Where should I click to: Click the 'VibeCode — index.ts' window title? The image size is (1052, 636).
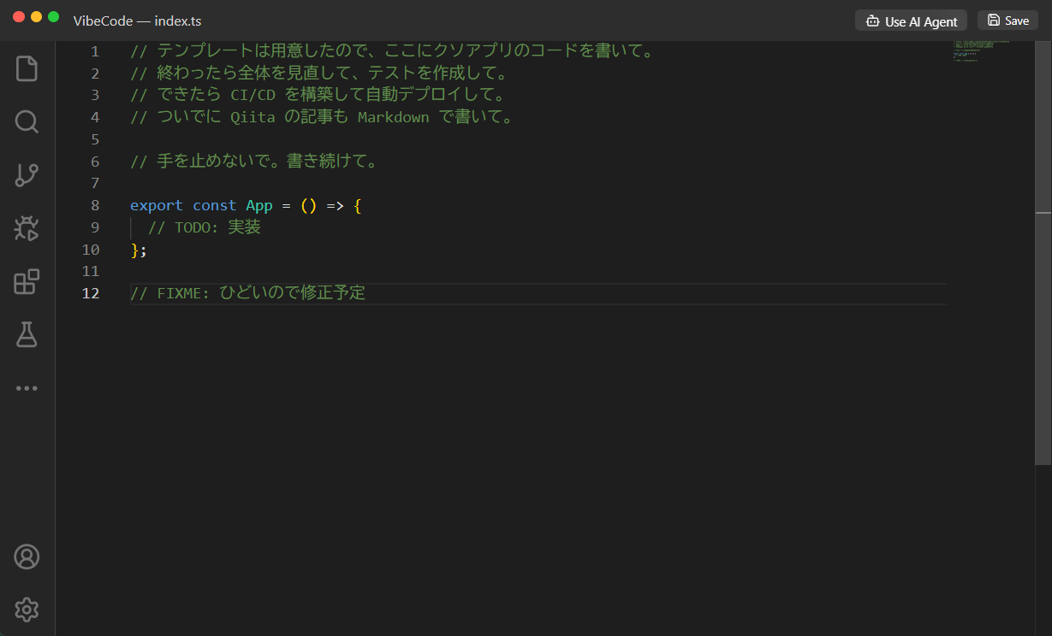coord(138,21)
